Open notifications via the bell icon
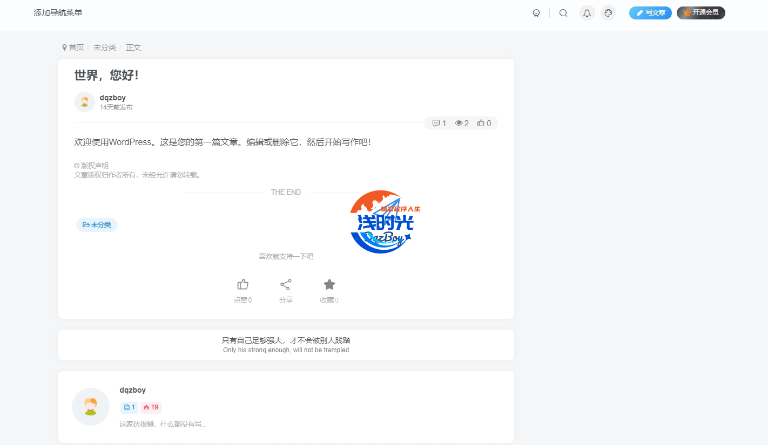The image size is (768, 445). click(x=587, y=13)
